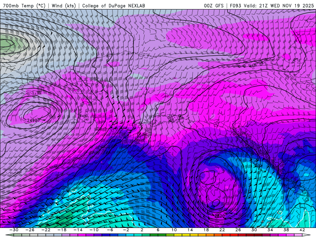
Task: Click the -14 colorbar scale label
Action: [78, 230]
